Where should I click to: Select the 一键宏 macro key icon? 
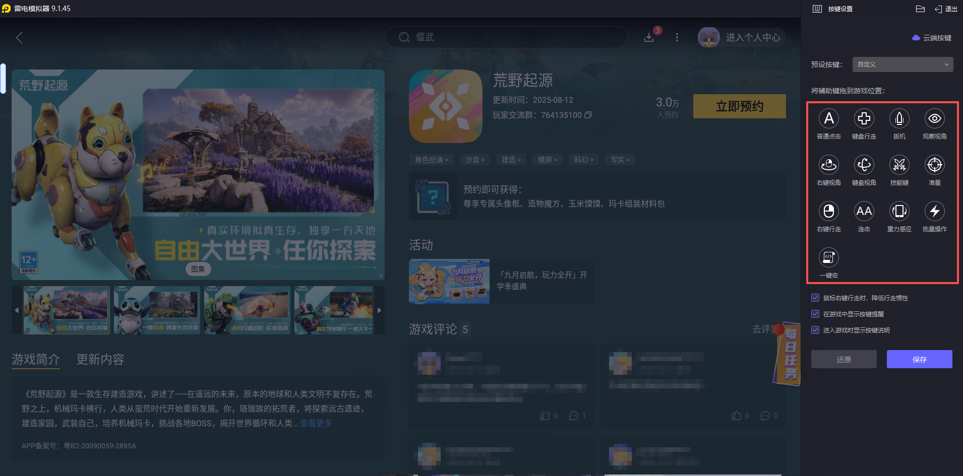point(829,257)
